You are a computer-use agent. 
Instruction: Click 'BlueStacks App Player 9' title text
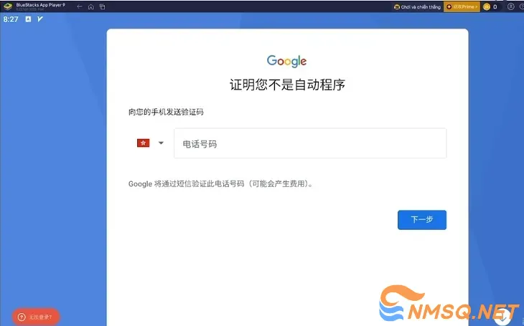[x=40, y=5]
